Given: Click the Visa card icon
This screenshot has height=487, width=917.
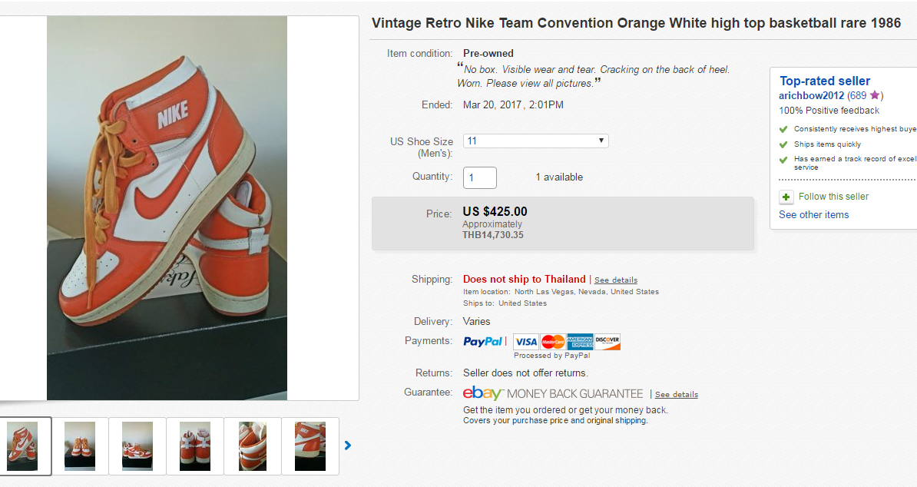Looking at the screenshot, I should 525,342.
